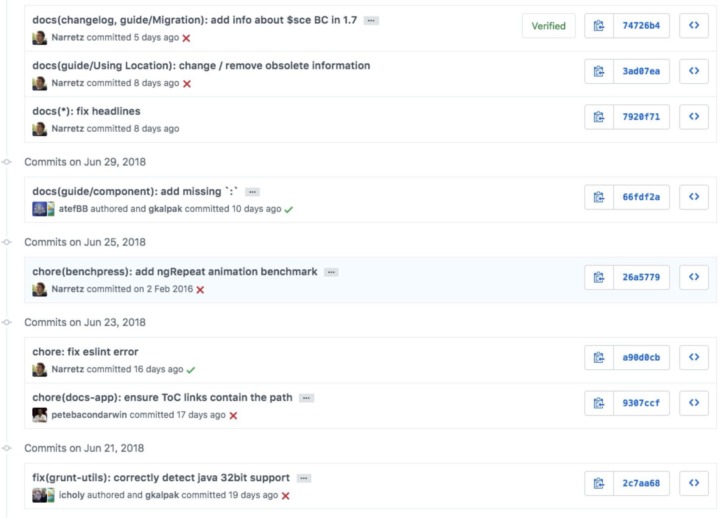This screenshot has height=518, width=728.
Task: Click failed status X on grunt-utils commit
Action: point(286,496)
